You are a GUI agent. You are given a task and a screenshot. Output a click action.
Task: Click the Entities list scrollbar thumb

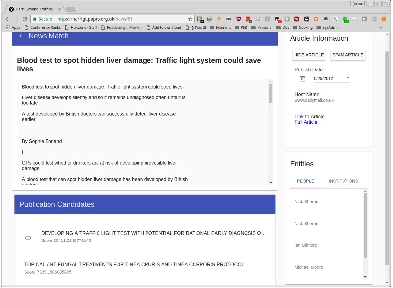[x=365, y=226]
